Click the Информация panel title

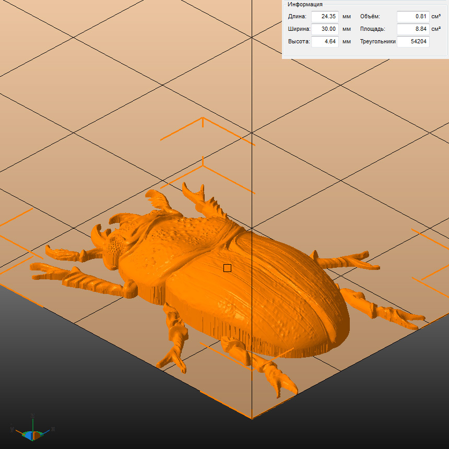[305, 4]
